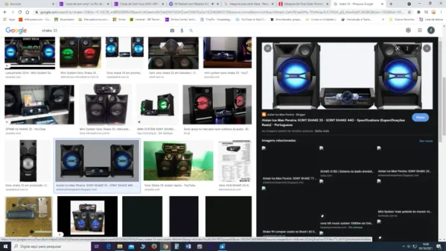Open Task View on taskbar
Screen dimensions: 446x251
click(96, 246)
